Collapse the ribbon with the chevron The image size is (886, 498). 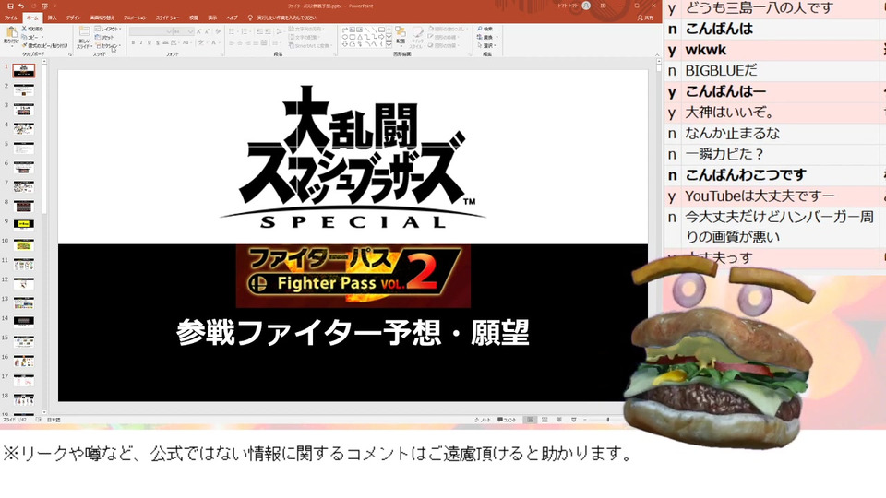click(656, 54)
